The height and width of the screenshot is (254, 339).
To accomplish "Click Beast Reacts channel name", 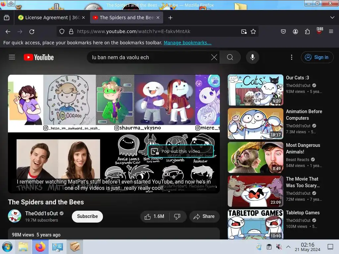I will 298,160.
